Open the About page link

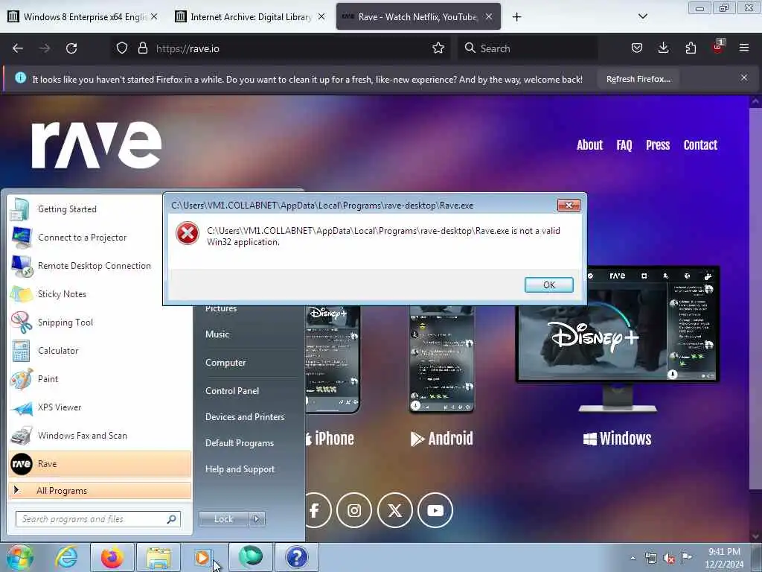[589, 145]
